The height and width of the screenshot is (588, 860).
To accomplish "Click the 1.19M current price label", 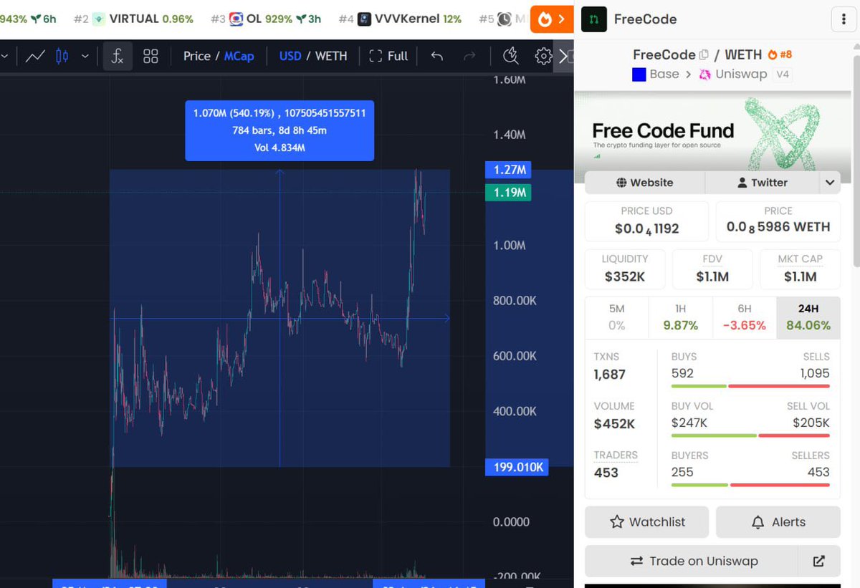I will (x=508, y=192).
